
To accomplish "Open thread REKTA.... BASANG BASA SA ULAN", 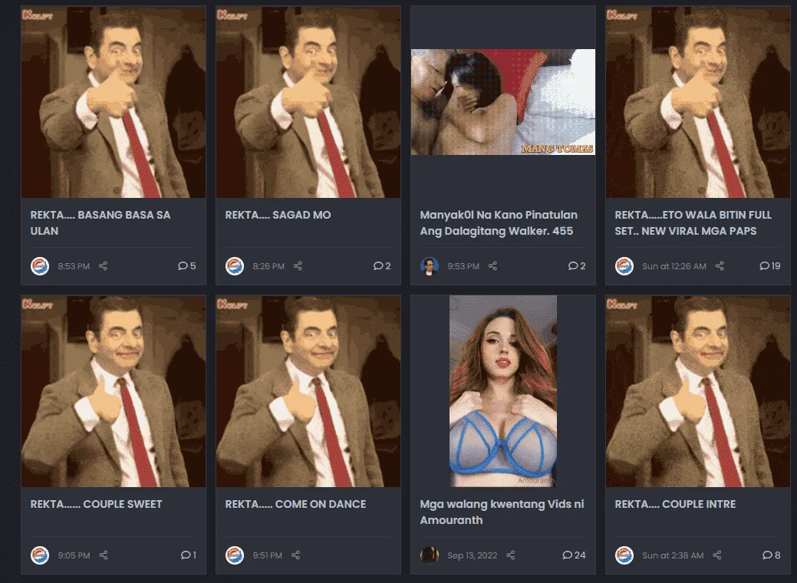I will 100,222.
